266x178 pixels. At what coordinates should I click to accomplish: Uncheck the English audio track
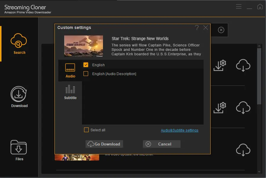pos(86,65)
